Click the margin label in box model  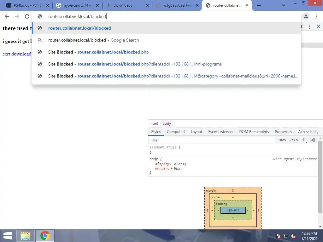(211, 191)
